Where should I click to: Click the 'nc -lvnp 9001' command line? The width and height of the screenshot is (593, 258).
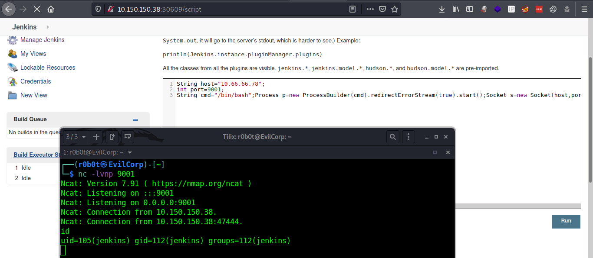click(106, 174)
